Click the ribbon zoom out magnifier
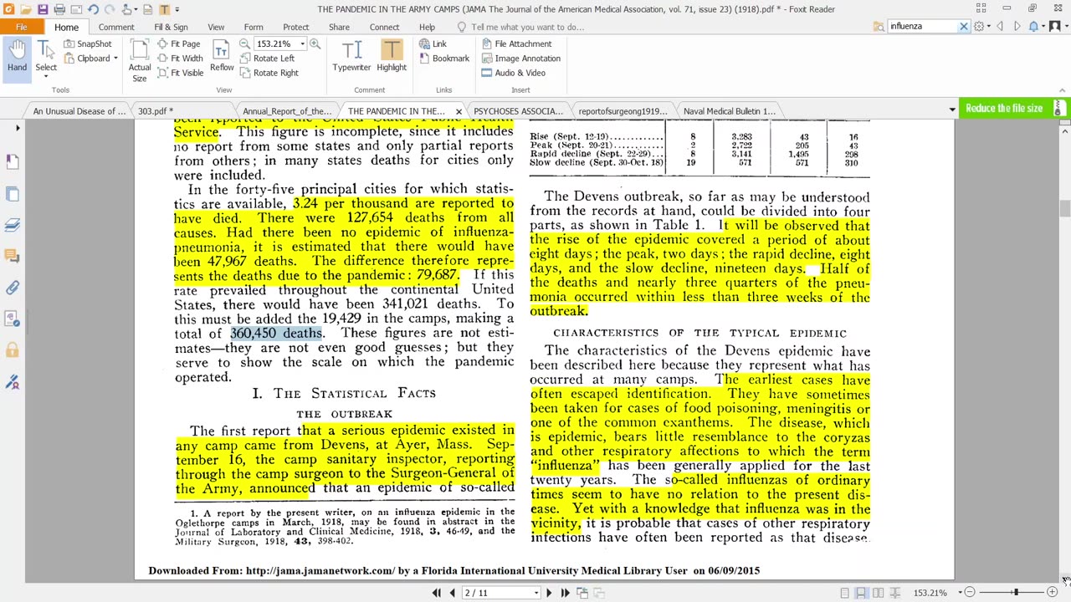This screenshot has height=602, width=1071. click(244, 43)
